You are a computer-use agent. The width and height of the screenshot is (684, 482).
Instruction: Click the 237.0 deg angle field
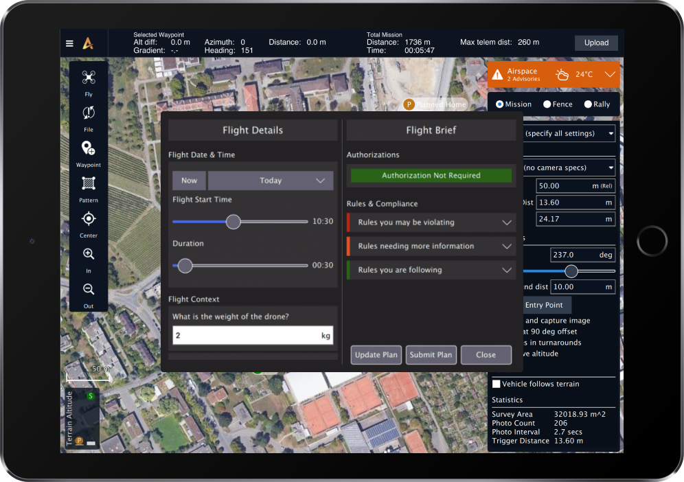coord(582,255)
